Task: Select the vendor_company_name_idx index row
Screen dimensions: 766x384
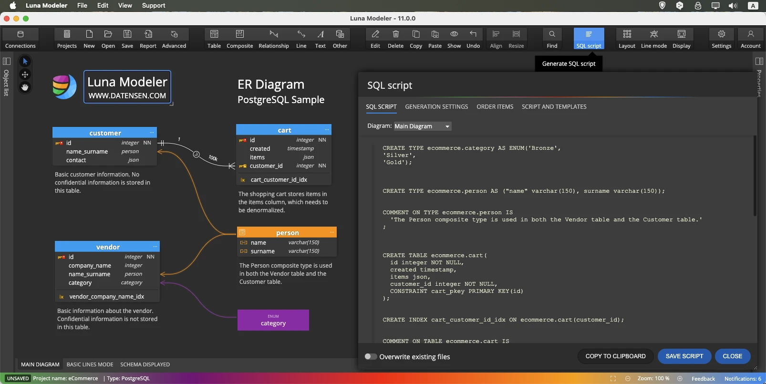Action: pos(107,297)
